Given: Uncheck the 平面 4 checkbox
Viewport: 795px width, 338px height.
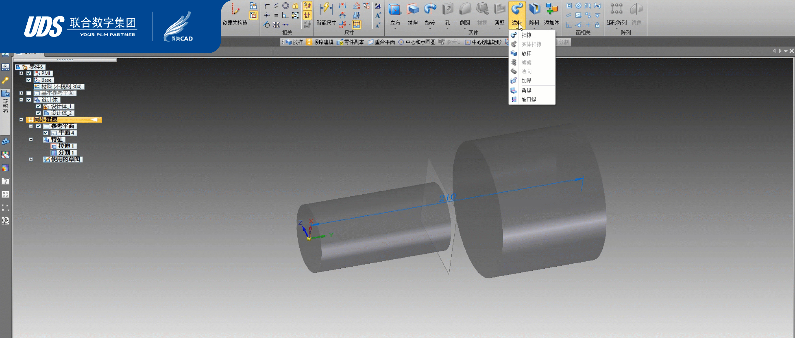Looking at the screenshot, I should point(46,133).
